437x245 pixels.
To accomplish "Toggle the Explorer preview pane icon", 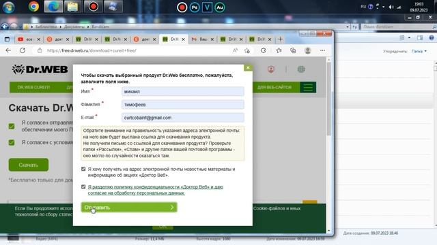I will tap(420, 38).
